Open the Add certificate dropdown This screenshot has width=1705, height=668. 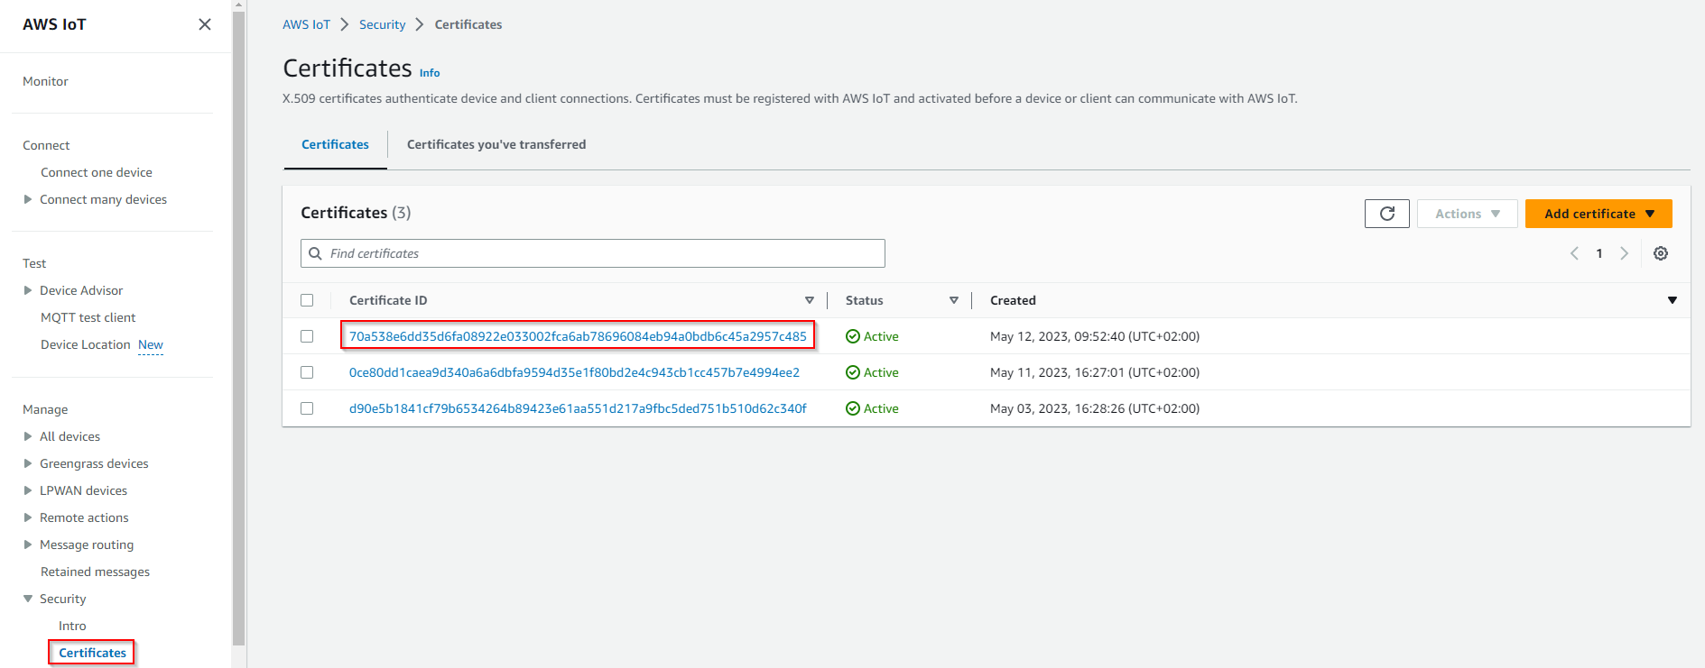[1598, 214]
